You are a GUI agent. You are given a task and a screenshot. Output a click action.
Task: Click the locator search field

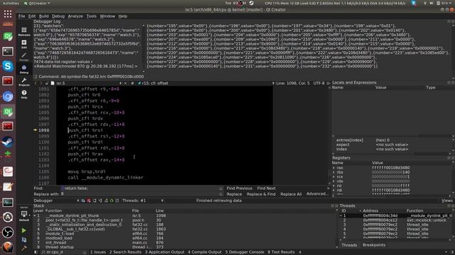click(65, 252)
